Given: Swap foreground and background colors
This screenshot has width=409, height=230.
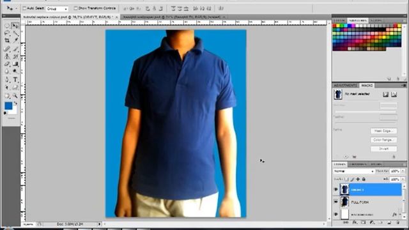Looking at the screenshot, I should click(15, 103).
